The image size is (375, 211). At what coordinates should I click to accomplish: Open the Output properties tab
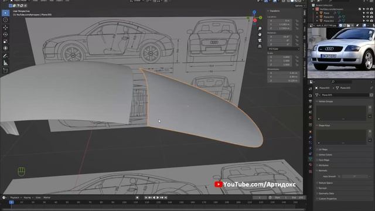pyautogui.click(x=310, y=101)
